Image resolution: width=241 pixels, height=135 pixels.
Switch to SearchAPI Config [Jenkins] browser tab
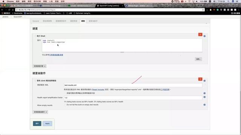[x=109, y=6]
